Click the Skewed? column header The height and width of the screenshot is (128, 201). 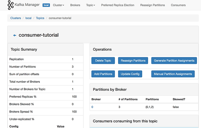(179, 99)
